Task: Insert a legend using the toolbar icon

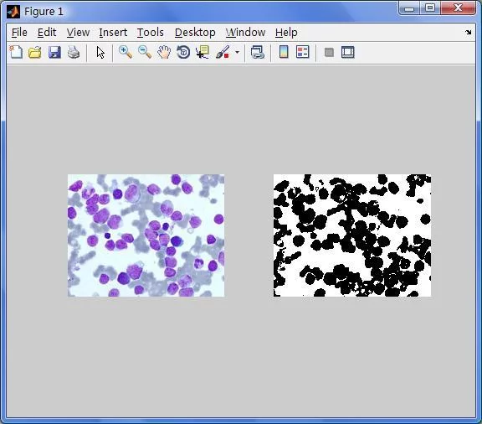Action: coord(302,52)
